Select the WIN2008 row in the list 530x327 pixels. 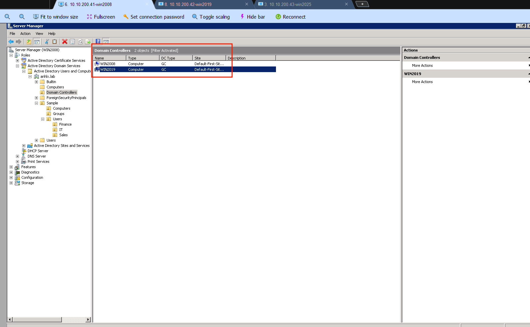tap(185, 64)
